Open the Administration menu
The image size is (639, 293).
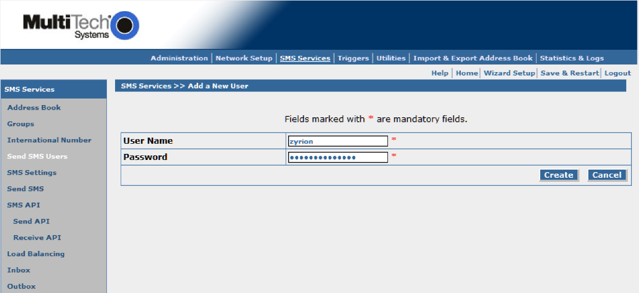(x=179, y=58)
